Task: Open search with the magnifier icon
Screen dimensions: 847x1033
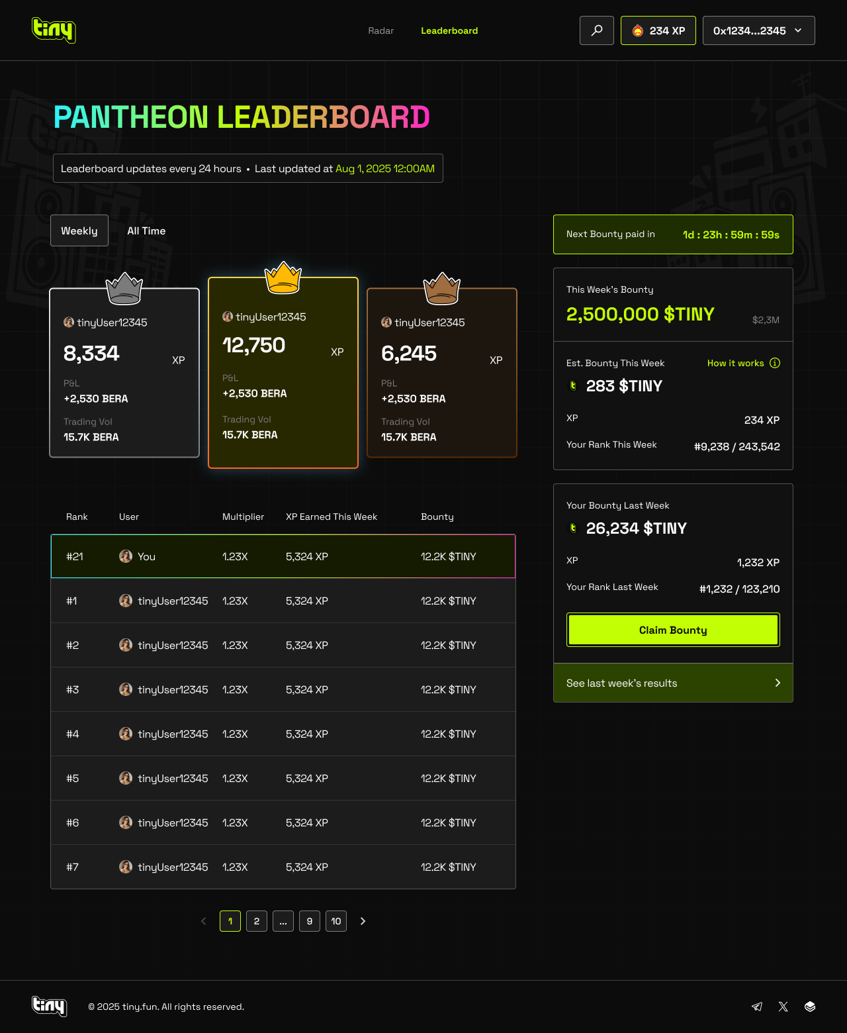Action: pos(597,30)
